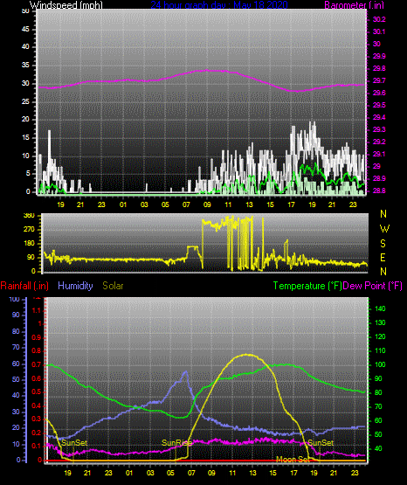Click the "29.6" barometer axis value

pos(379,93)
